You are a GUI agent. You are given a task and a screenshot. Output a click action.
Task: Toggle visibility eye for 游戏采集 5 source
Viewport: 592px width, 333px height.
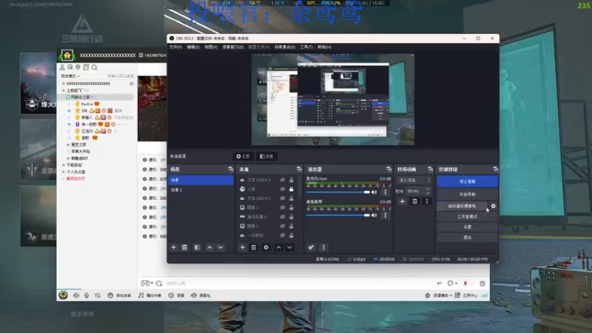(x=283, y=217)
